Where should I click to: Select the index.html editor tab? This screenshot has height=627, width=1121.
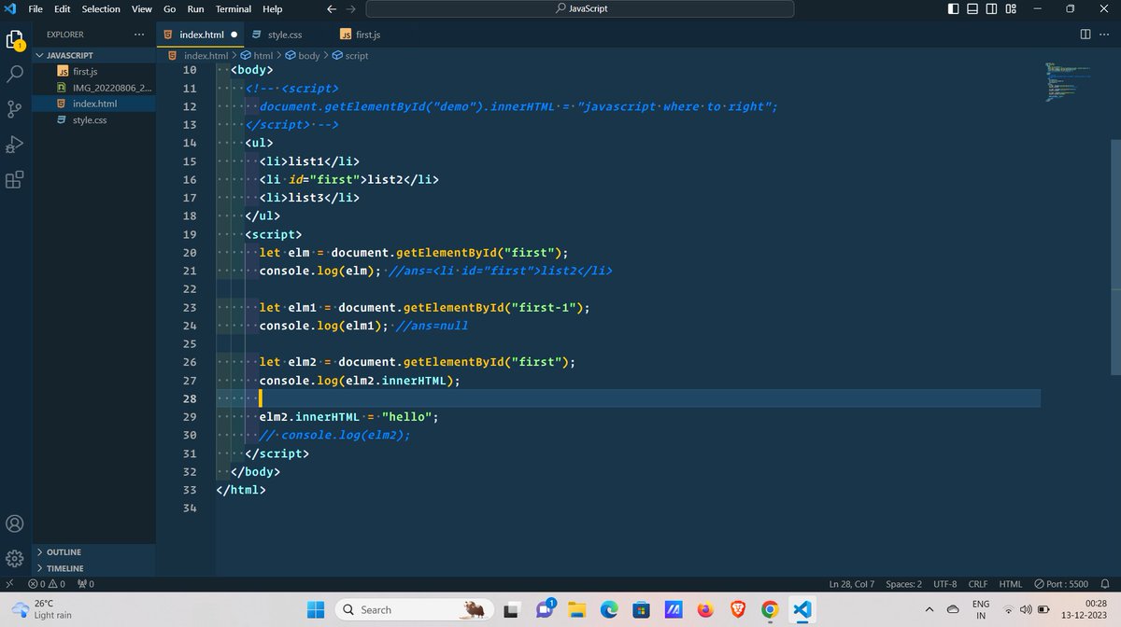(x=201, y=35)
